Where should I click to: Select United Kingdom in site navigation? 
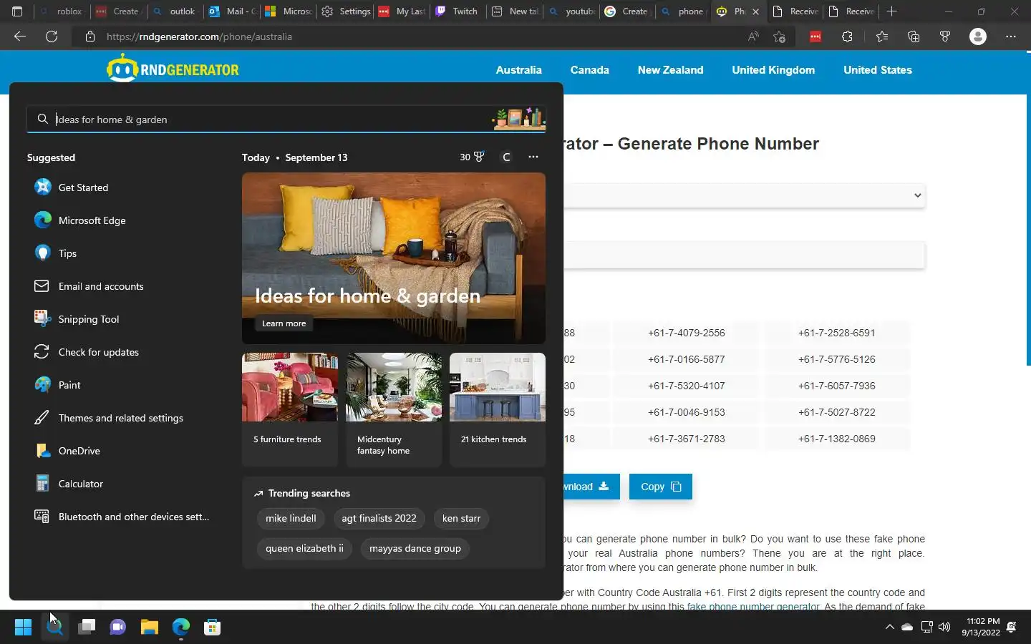point(773,70)
